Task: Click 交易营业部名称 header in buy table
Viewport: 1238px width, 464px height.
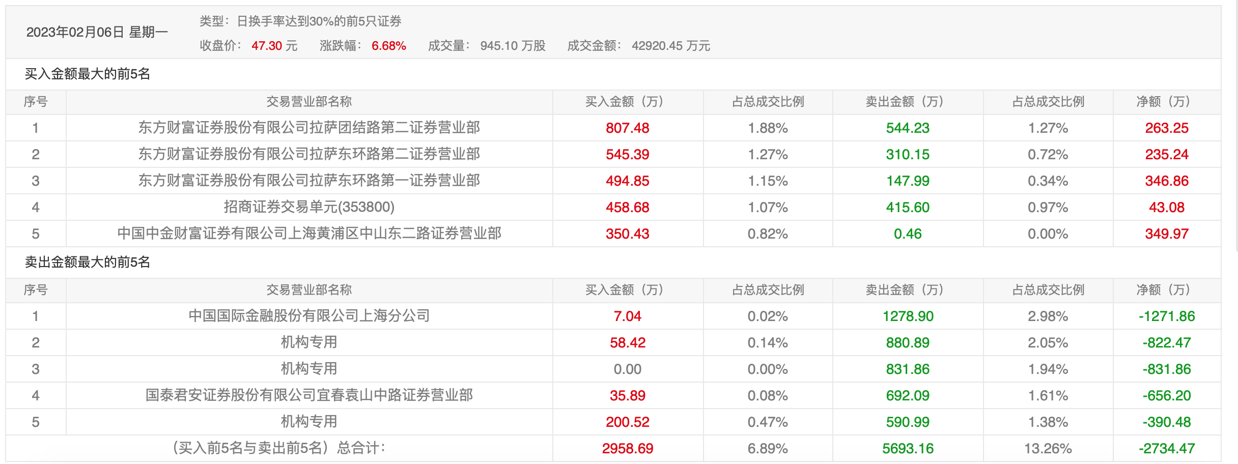Action: [309, 102]
